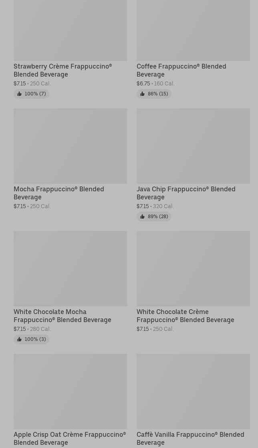
Task: Click the Mocha Frappuccino product image
Action: 70,146
